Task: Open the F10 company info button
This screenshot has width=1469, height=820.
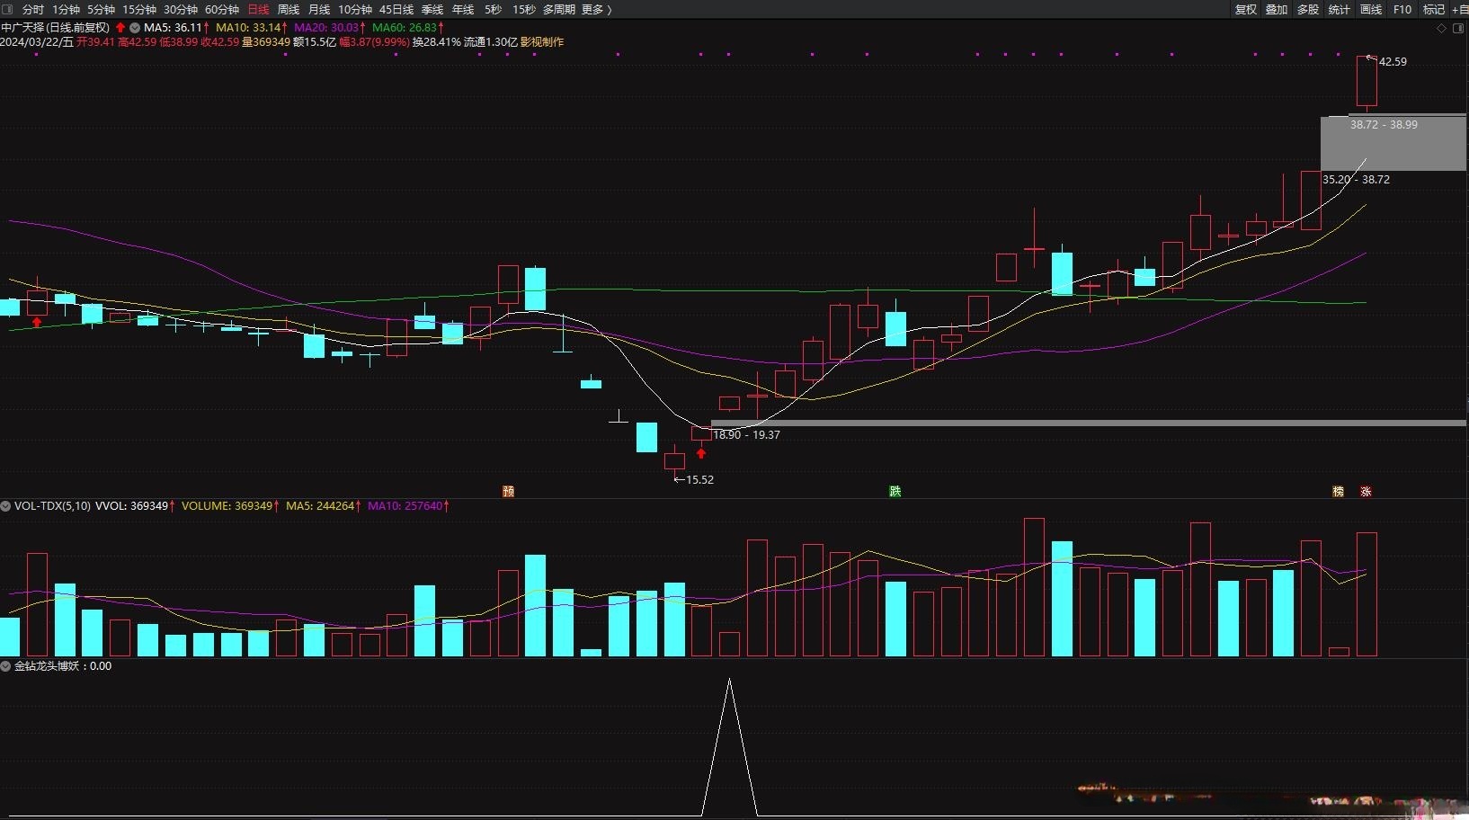Action: 1402,9
